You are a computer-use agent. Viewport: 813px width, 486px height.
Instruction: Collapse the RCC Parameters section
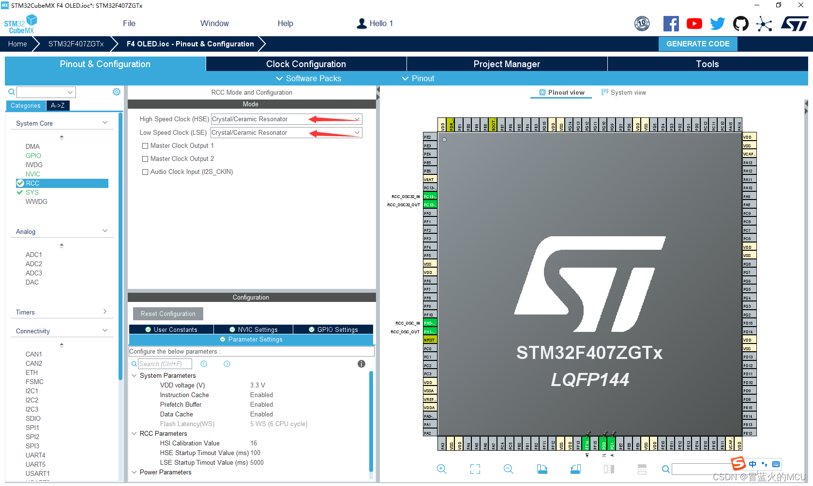coord(135,433)
